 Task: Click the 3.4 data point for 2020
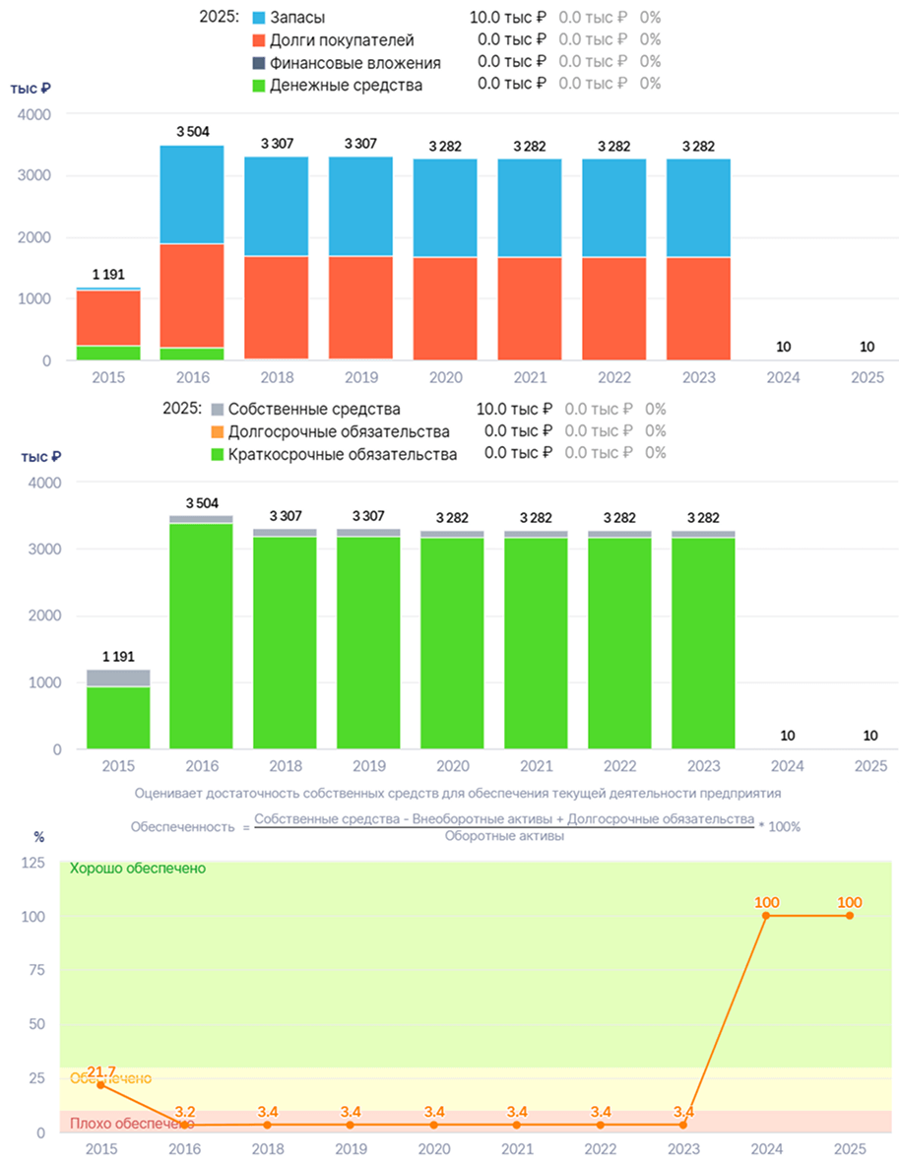434,1125
